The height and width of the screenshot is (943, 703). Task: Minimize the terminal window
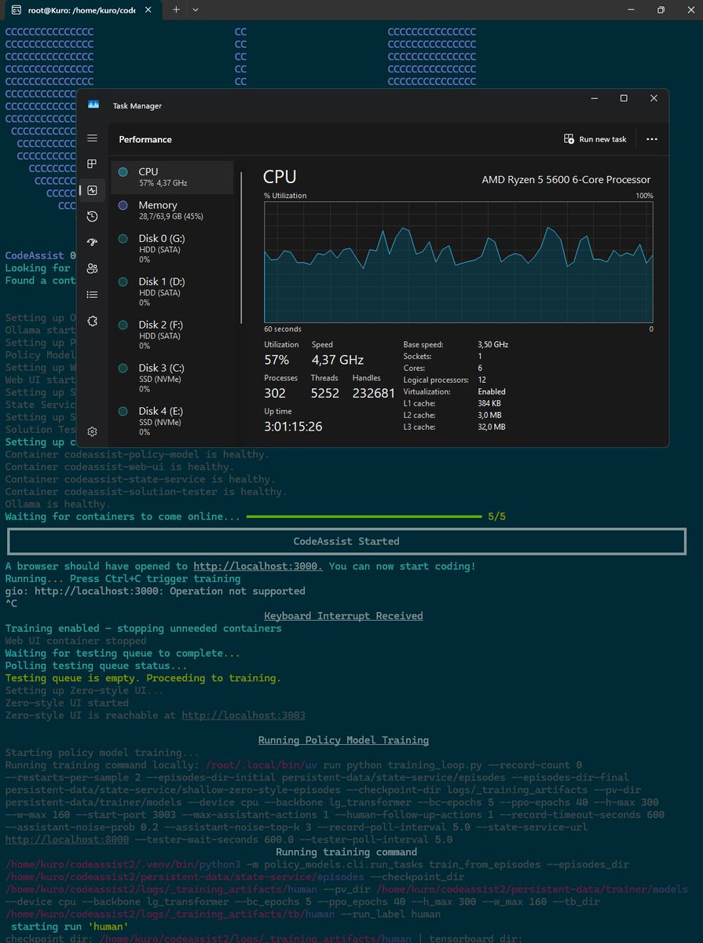click(x=632, y=9)
